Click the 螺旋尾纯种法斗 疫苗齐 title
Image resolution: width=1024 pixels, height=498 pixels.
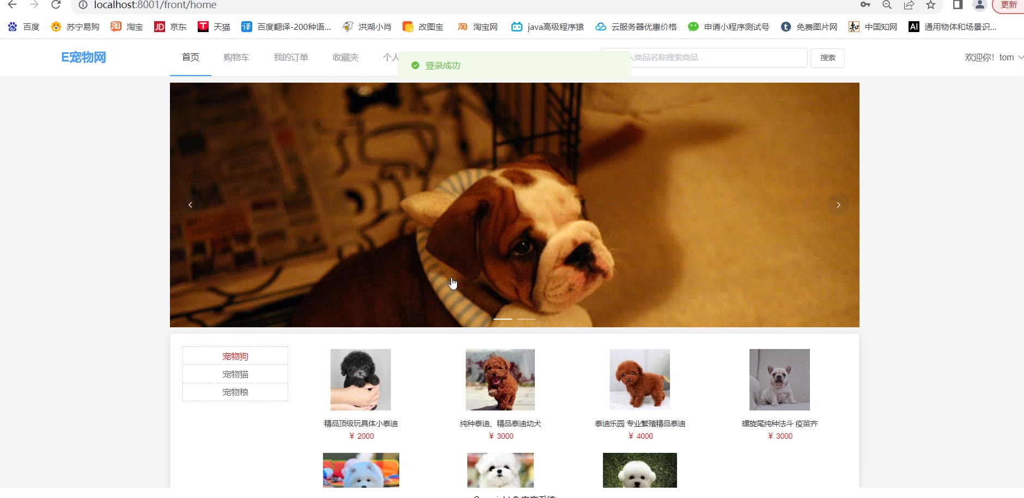pyautogui.click(x=779, y=424)
